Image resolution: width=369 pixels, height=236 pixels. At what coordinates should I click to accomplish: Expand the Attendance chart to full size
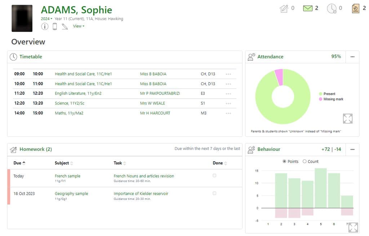(348, 118)
